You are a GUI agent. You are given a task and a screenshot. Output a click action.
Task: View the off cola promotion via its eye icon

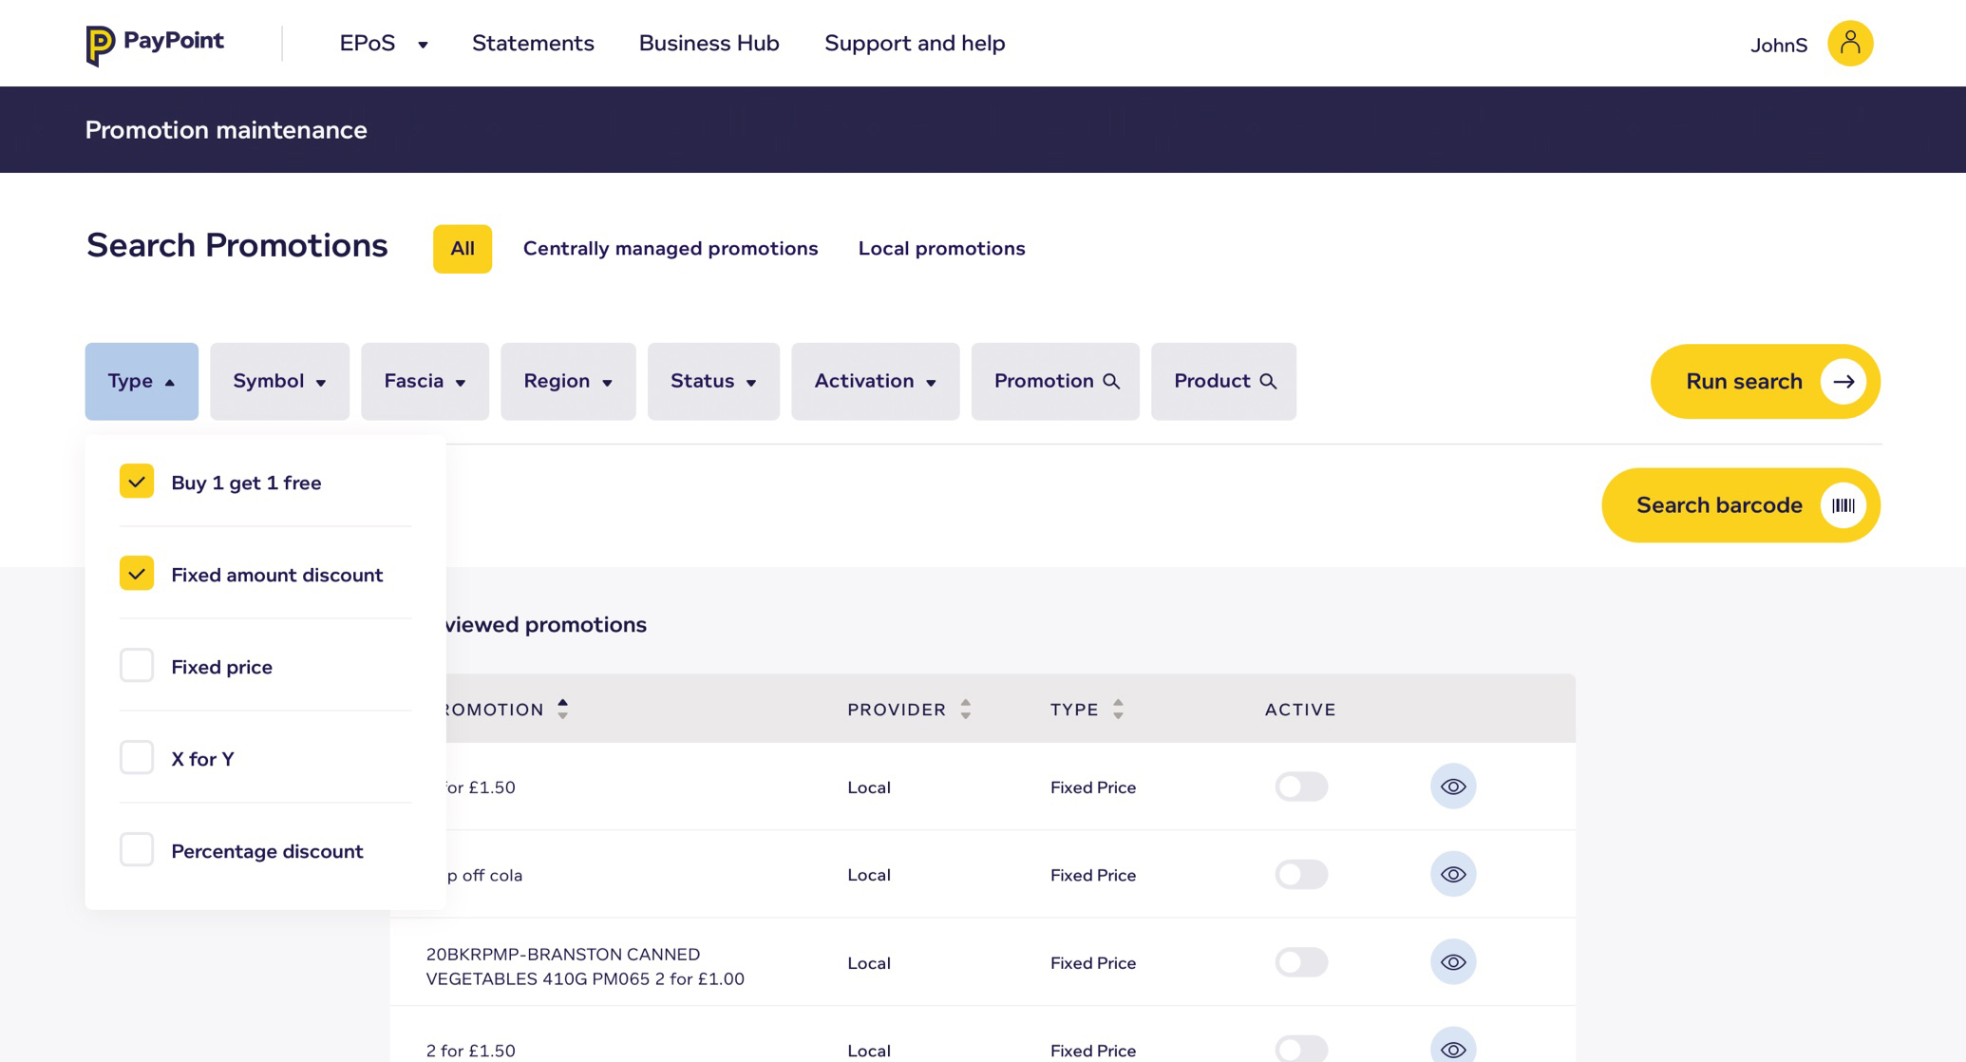(x=1452, y=875)
